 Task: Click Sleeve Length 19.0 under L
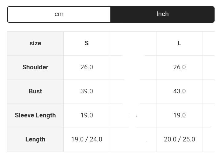(x=180, y=116)
